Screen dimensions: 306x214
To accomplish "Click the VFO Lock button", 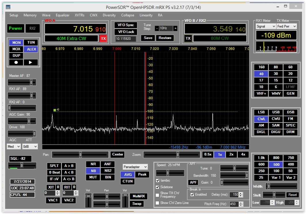I will click(x=126, y=32).
